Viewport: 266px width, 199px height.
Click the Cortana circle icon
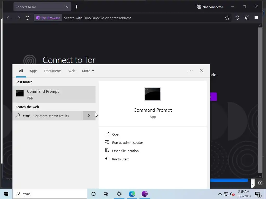click(93, 194)
